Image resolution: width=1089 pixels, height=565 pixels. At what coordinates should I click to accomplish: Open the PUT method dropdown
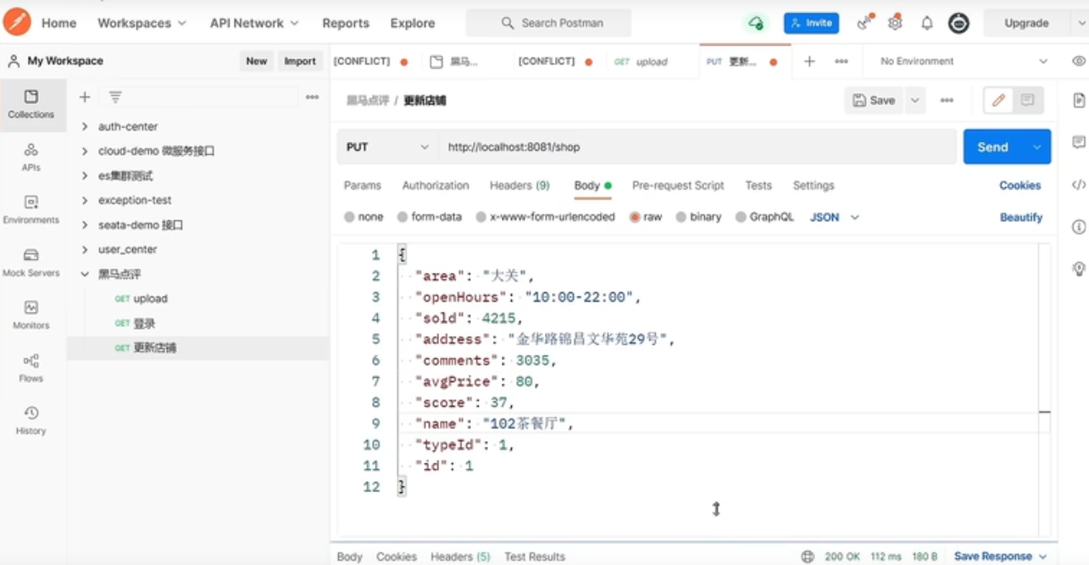[x=387, y=147]
